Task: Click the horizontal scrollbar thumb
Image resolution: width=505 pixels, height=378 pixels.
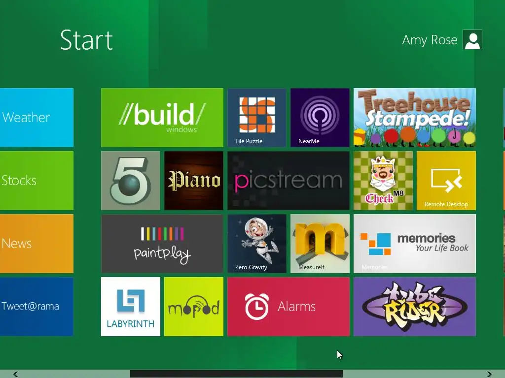Action: coord(236,374)
